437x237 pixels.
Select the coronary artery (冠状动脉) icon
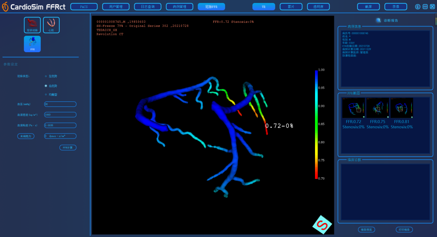32,25
